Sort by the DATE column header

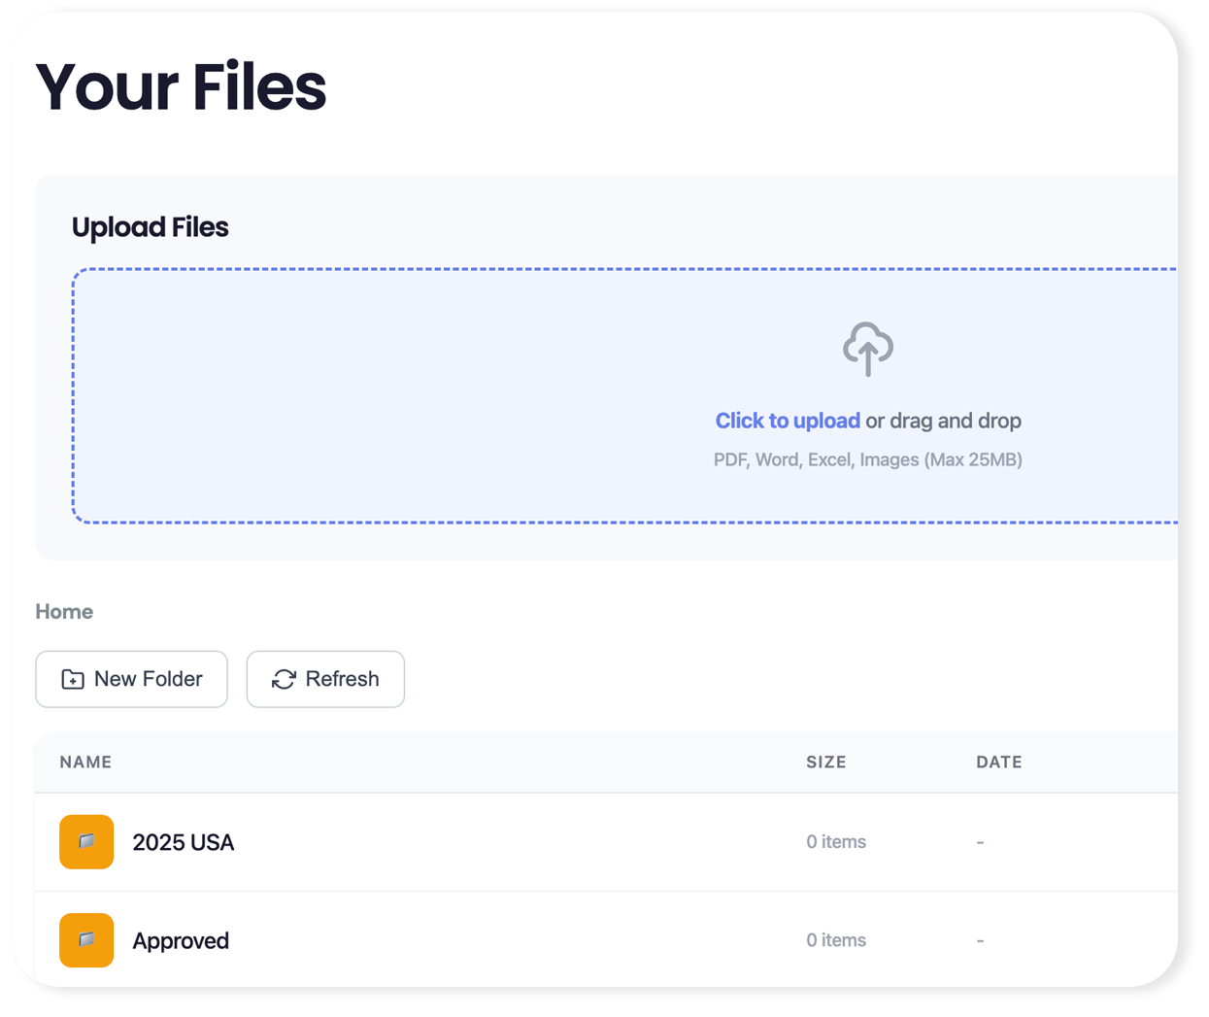[x=998, y=762]
